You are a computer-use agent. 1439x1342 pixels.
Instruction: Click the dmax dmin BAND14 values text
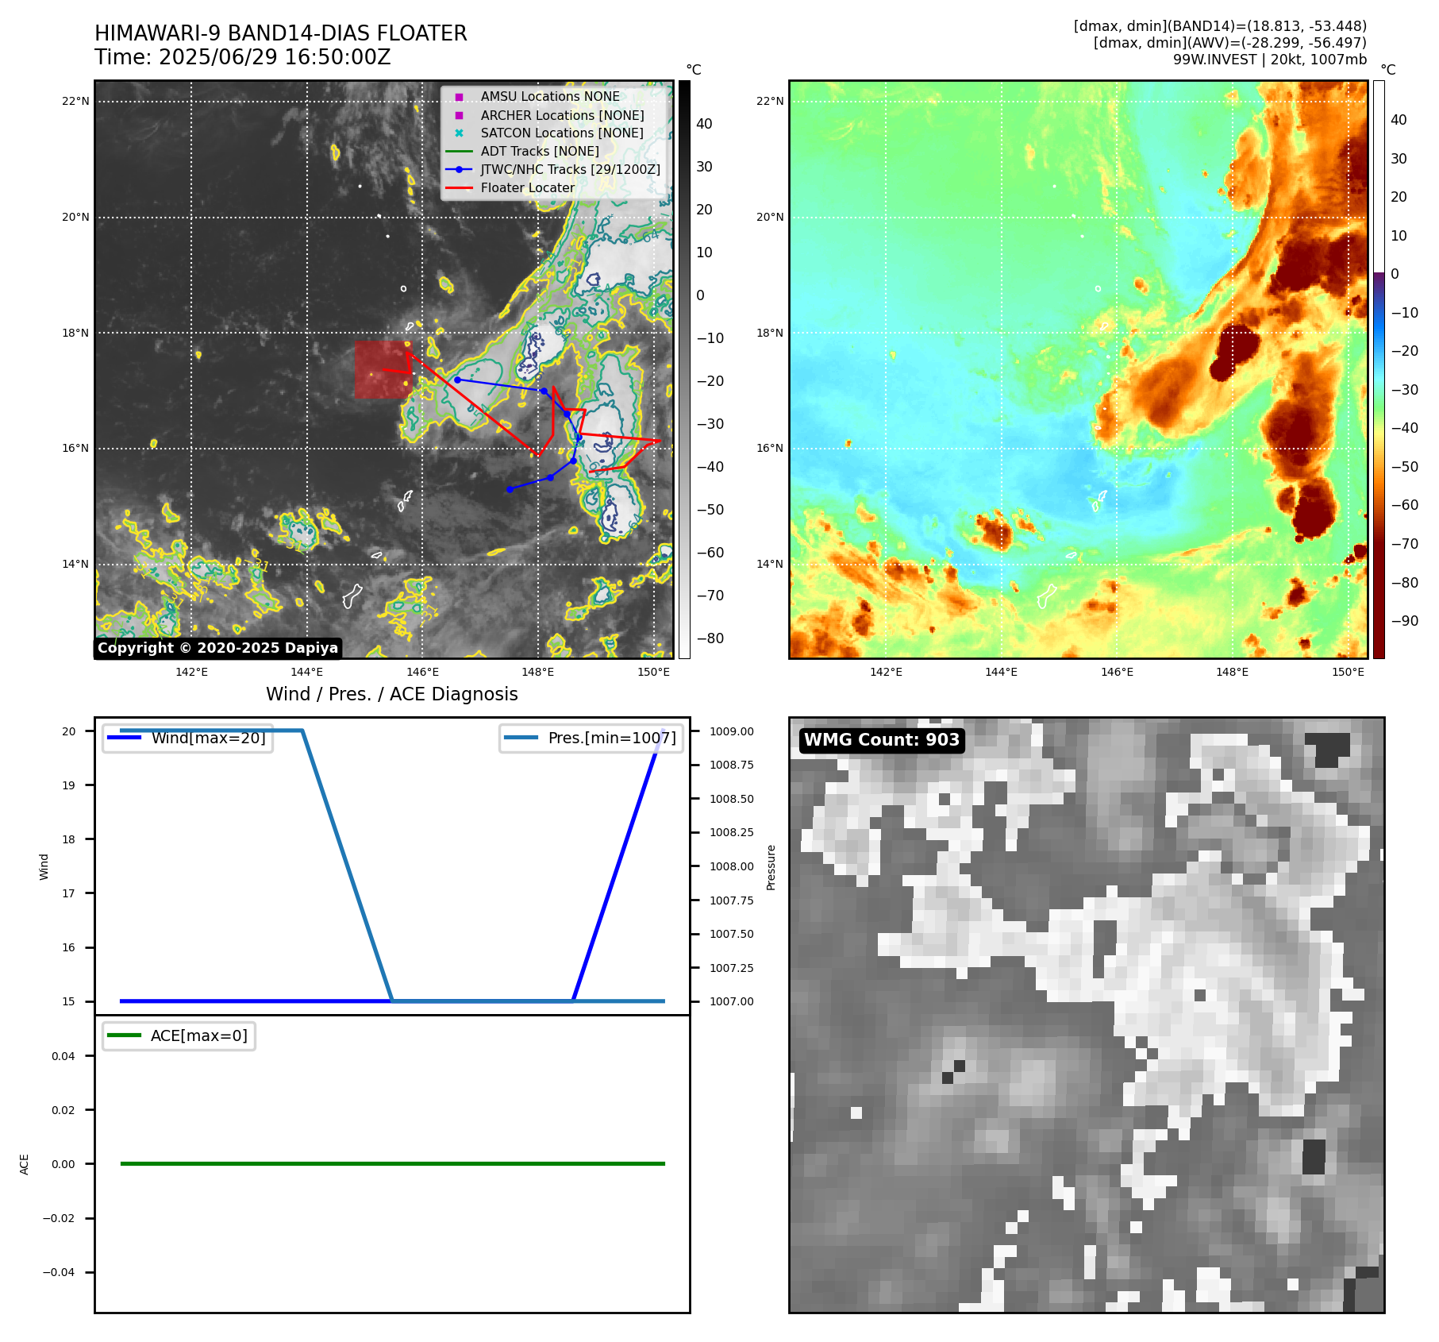pyautogui.click(x=1220, y=26)
